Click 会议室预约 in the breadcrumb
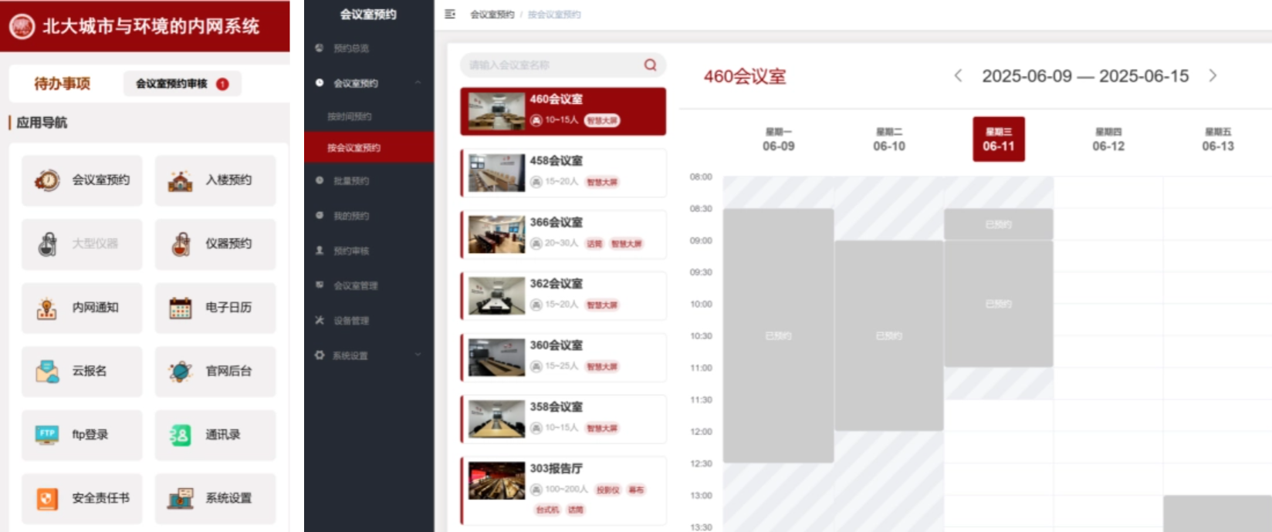The width and height of the screenshot is (1272, 532). pos(492,15)
